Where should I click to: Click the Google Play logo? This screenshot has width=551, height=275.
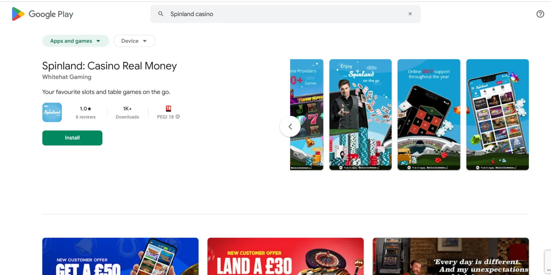[42, 14]
